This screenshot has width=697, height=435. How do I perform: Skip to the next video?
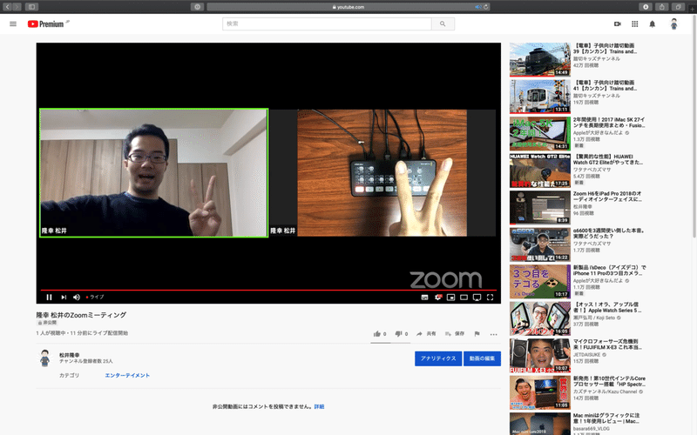(x=64, y=297)
